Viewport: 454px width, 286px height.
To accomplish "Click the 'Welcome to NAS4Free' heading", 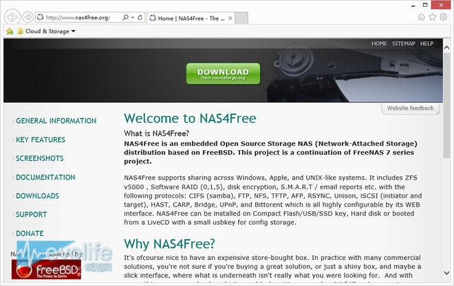I will point(190,119).
